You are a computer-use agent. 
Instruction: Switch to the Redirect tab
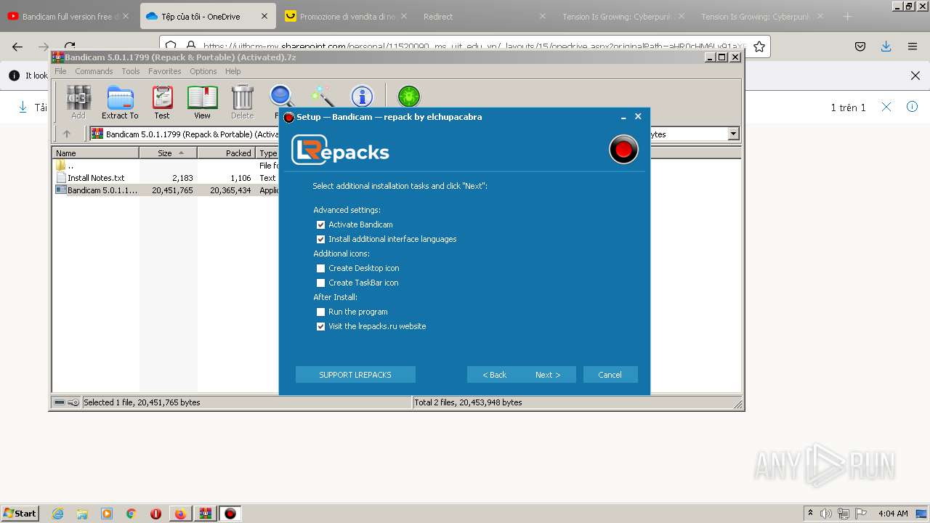(485, 16)
